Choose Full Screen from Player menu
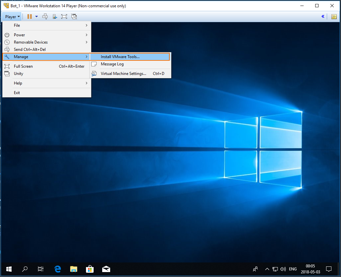The width and height of the screenshot is (341, 277). [47, 66]
